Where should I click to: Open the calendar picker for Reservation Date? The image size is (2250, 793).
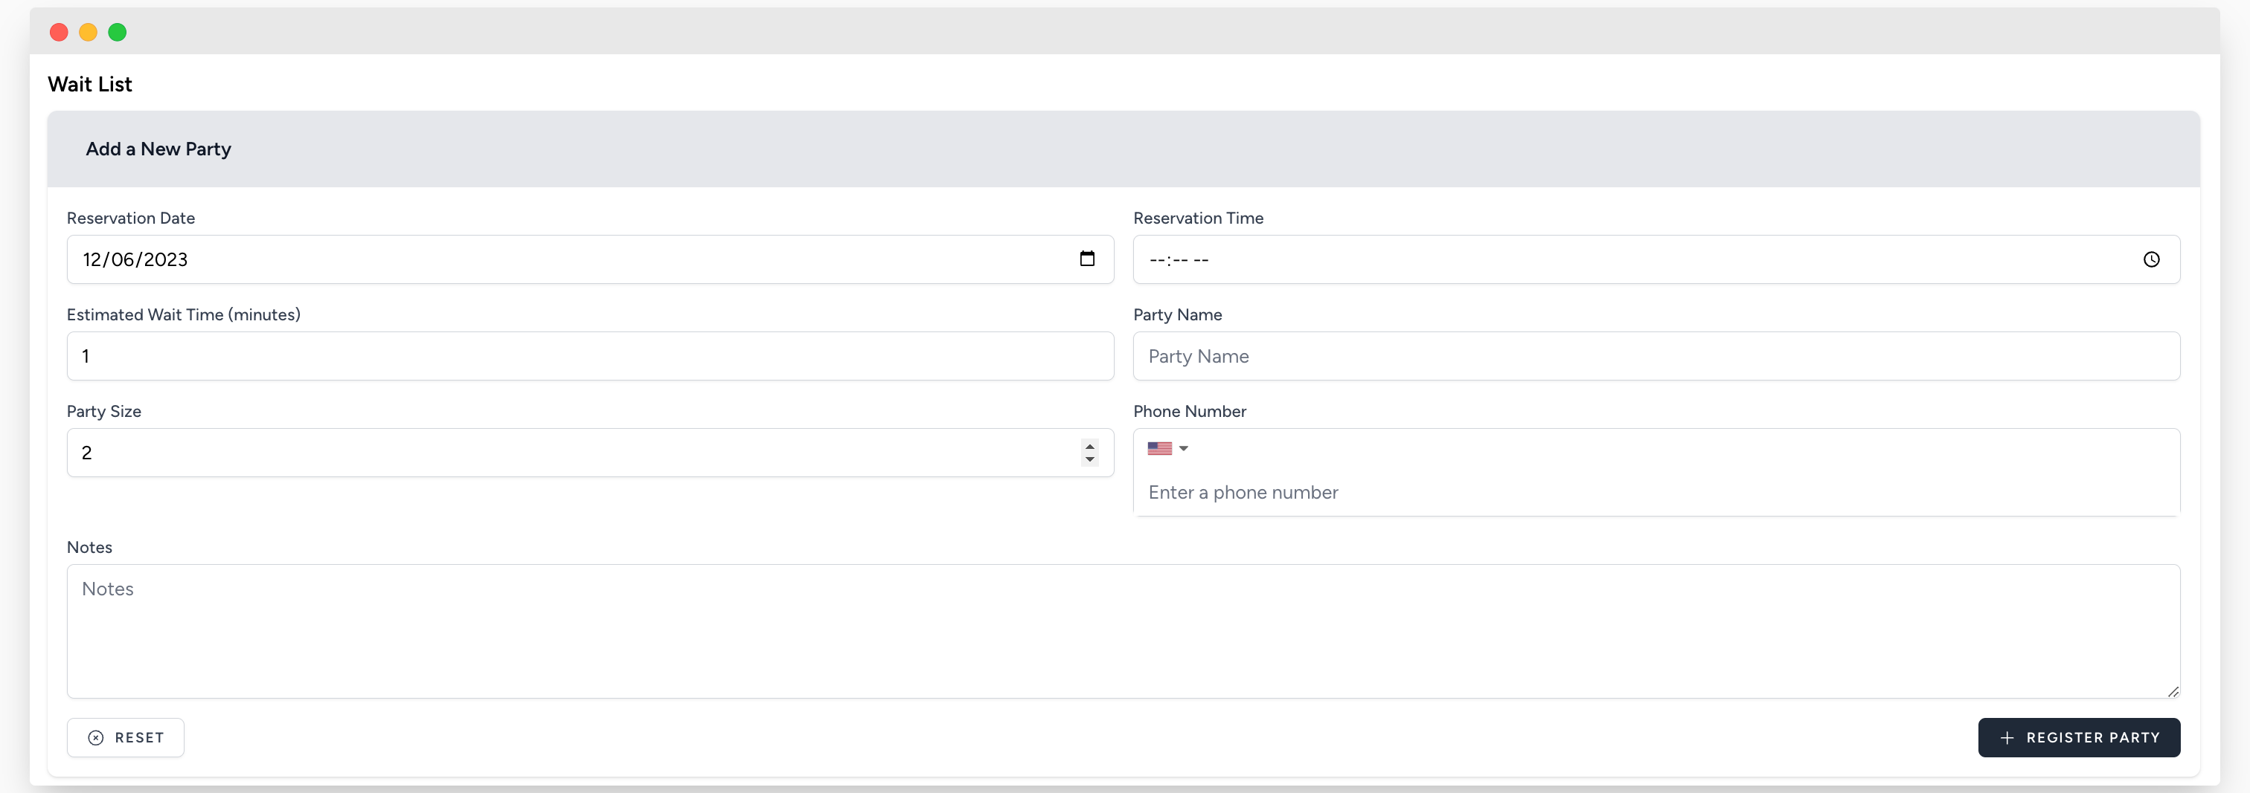tap(1088, 259)
